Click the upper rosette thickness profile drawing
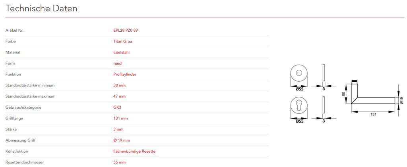Image resolution: width=407 pixels, height=167 pixels. click(324, 74)
